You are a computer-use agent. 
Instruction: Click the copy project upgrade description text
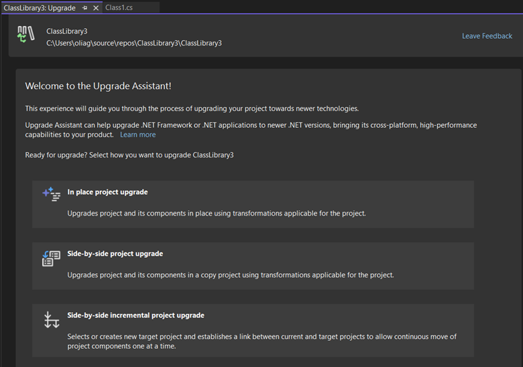pyautogui.click(x=230, y=275)
